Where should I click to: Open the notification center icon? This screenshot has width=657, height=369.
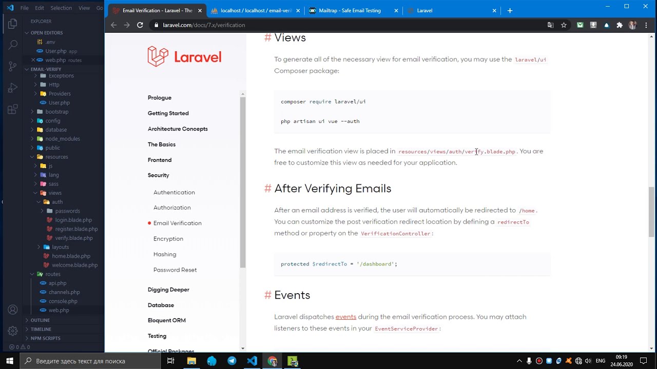(644, 361)
